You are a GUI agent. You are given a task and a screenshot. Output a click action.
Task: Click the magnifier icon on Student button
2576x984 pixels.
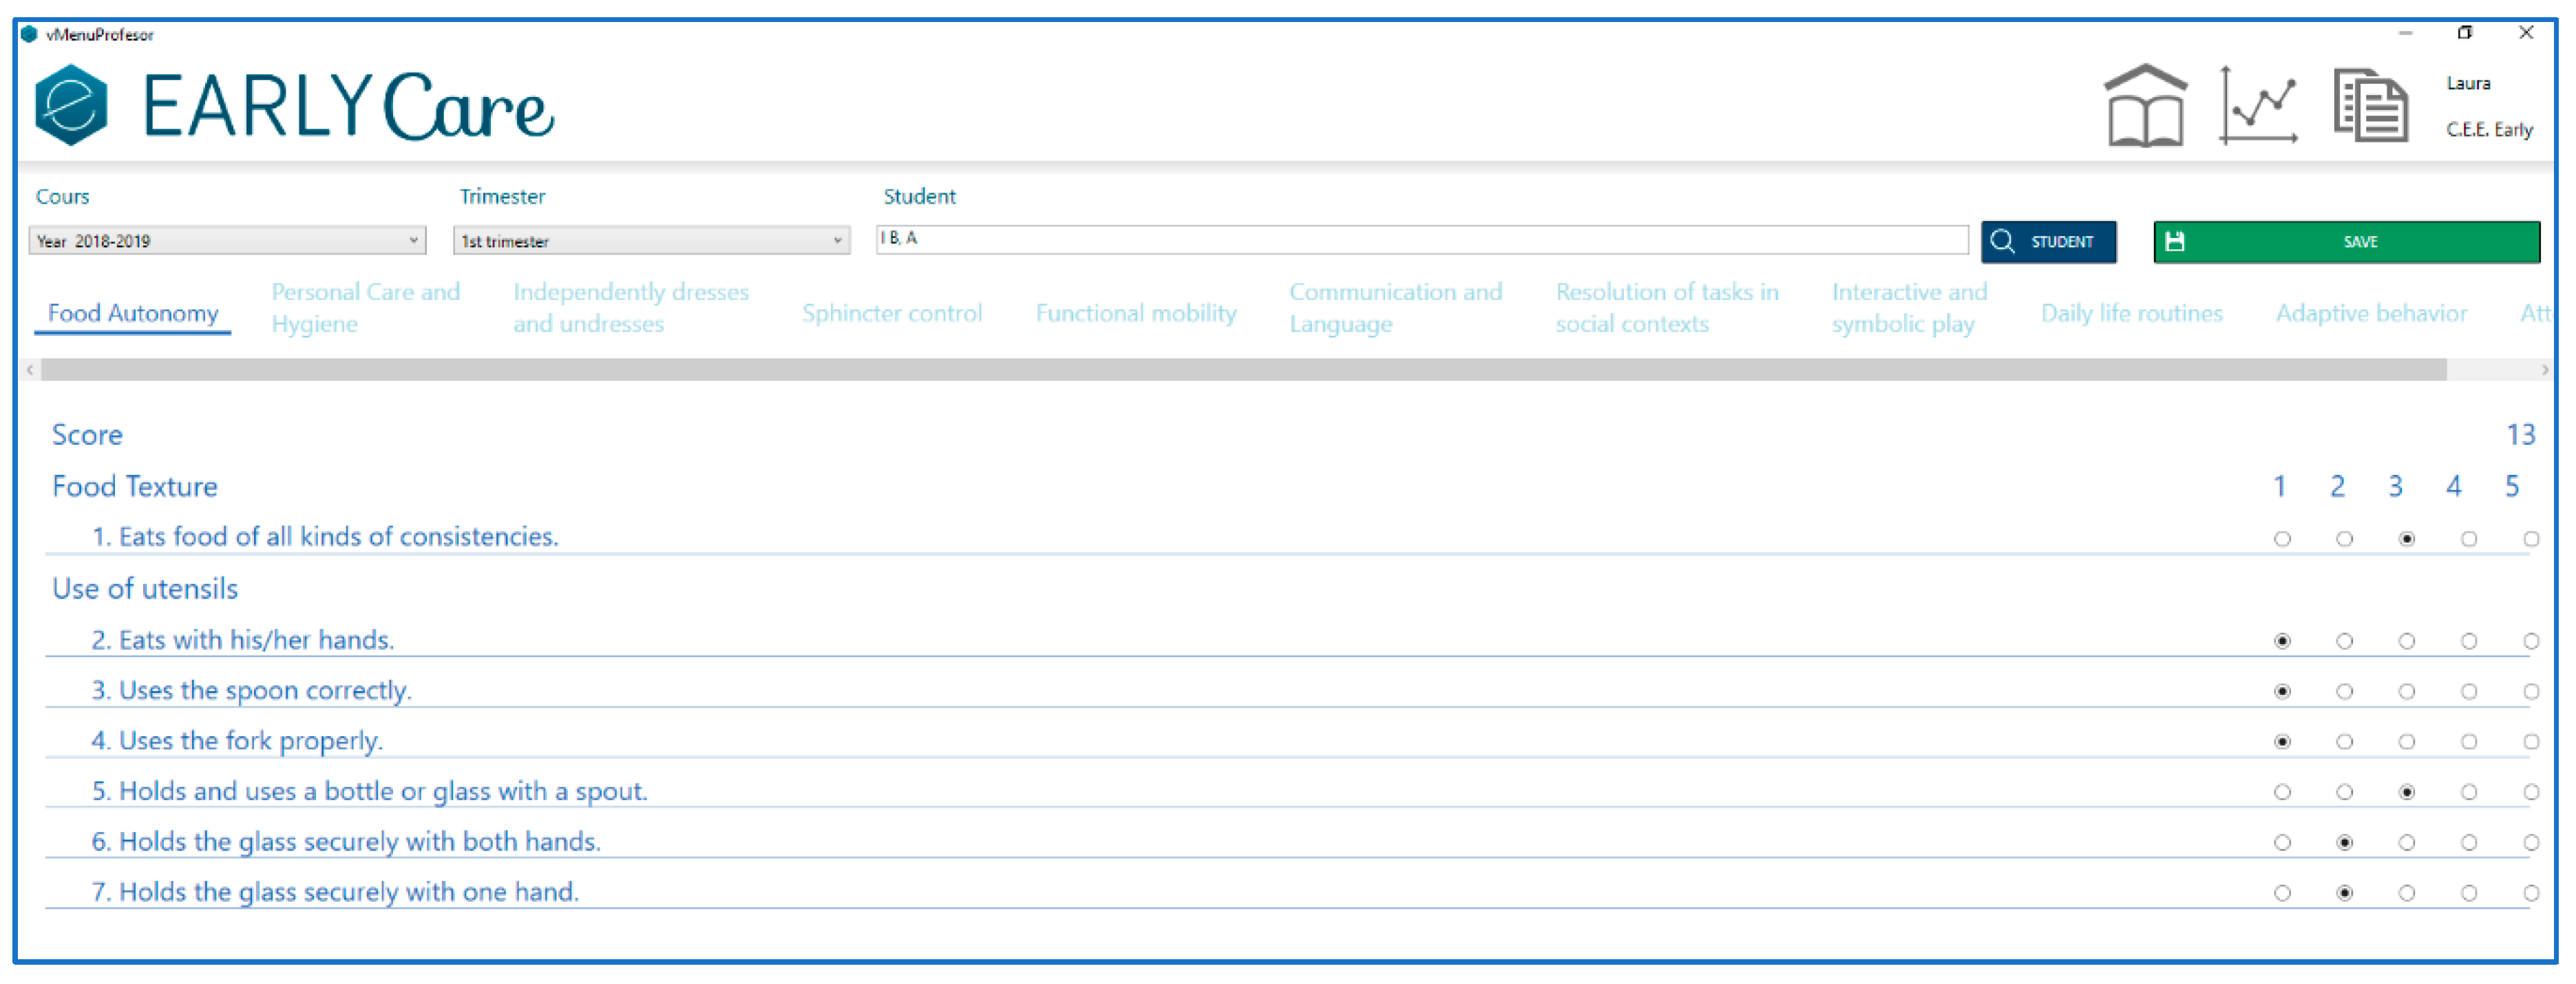coord(2002,242)
